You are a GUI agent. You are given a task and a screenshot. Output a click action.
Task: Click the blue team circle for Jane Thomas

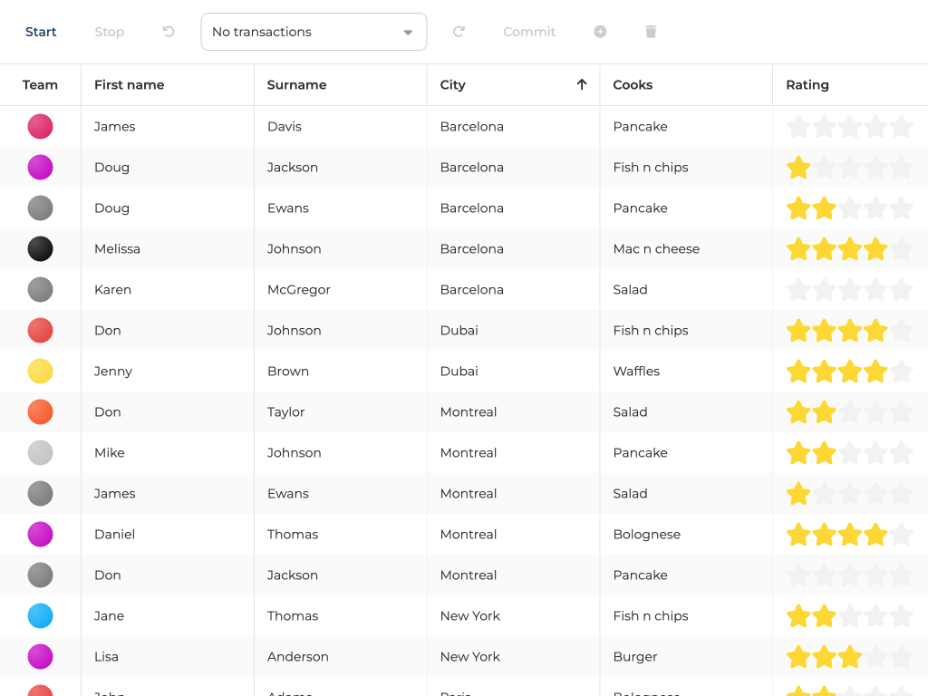coord(40,616)
